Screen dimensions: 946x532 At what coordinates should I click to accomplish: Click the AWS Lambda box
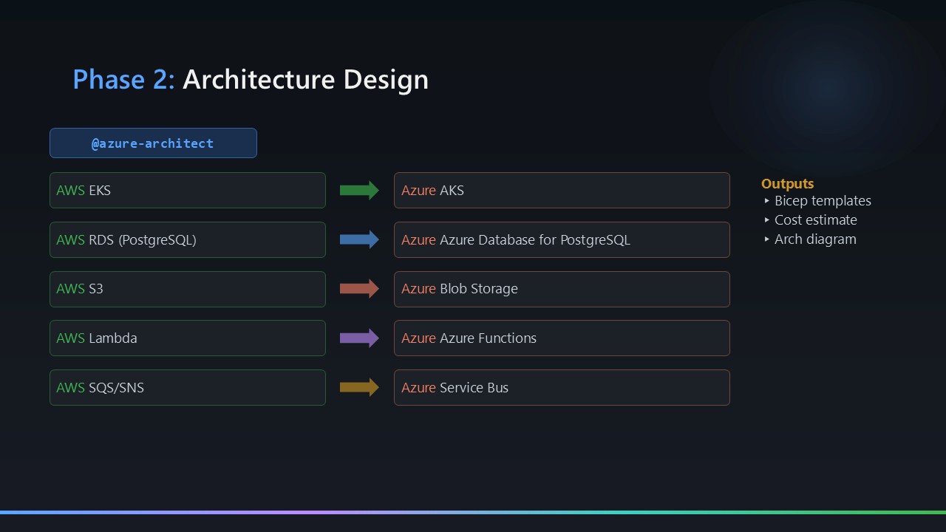[188, 338]
